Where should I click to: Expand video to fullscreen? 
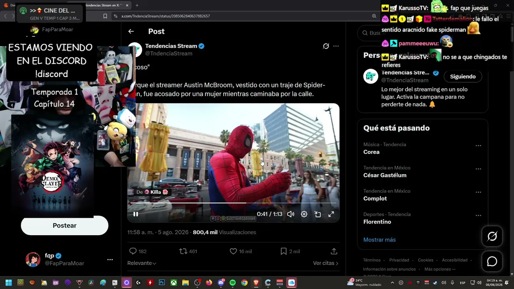click(331, 214)
